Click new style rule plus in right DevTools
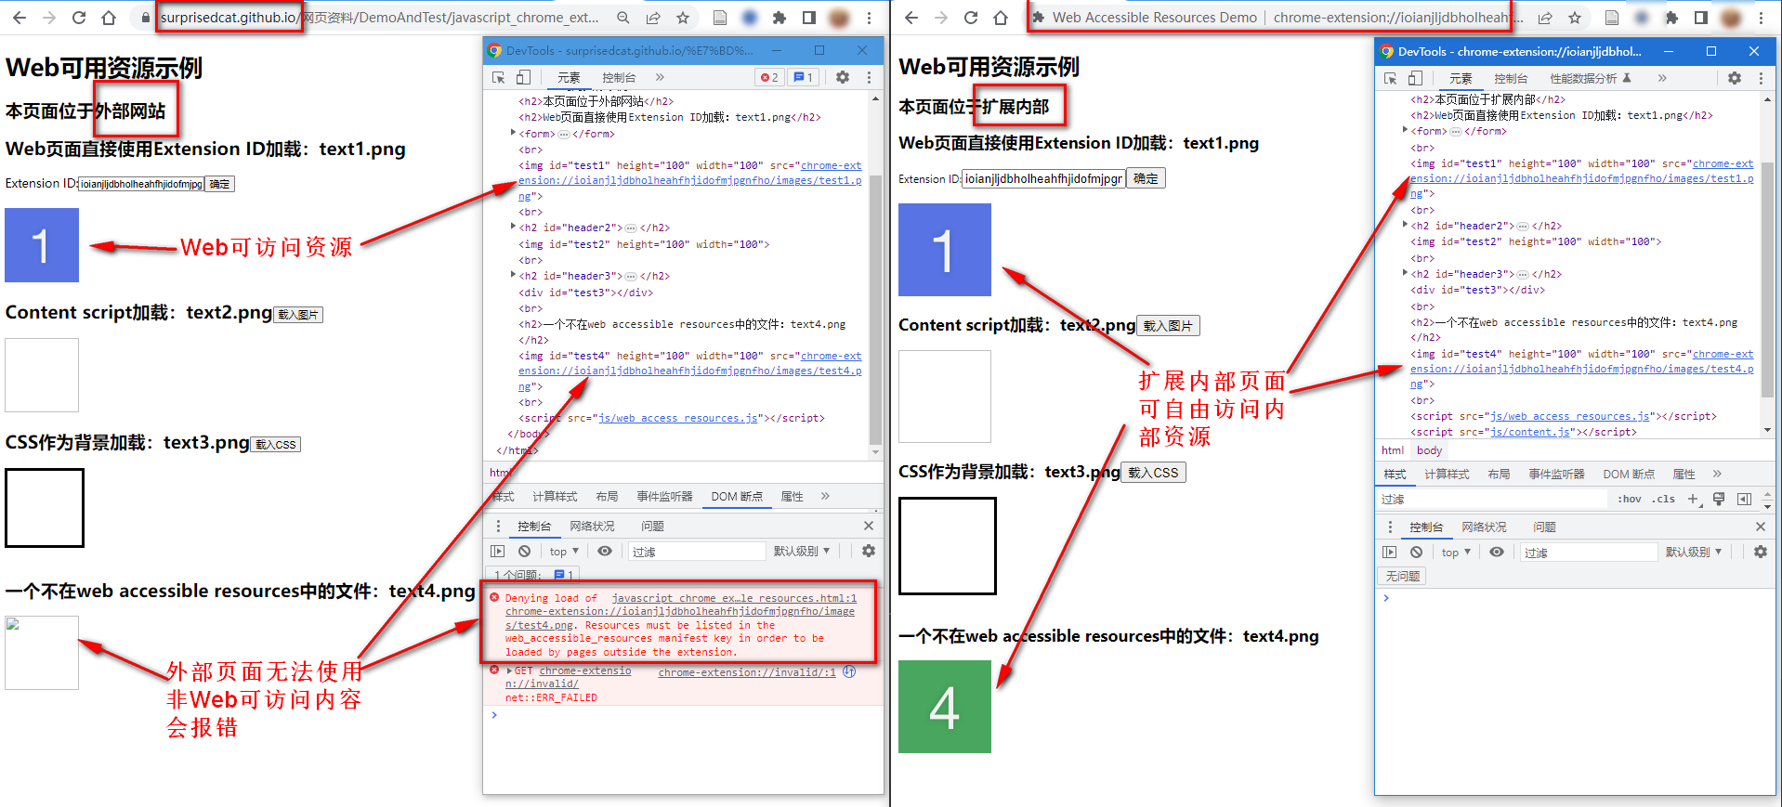The image size is (1782, 807). (x=1694, y=499)
